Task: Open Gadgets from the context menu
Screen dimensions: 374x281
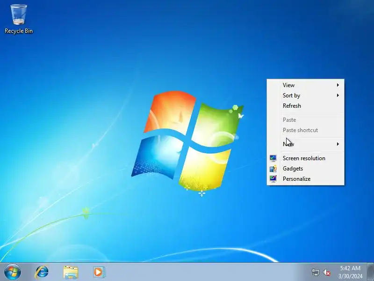Action: click(306, 169)
